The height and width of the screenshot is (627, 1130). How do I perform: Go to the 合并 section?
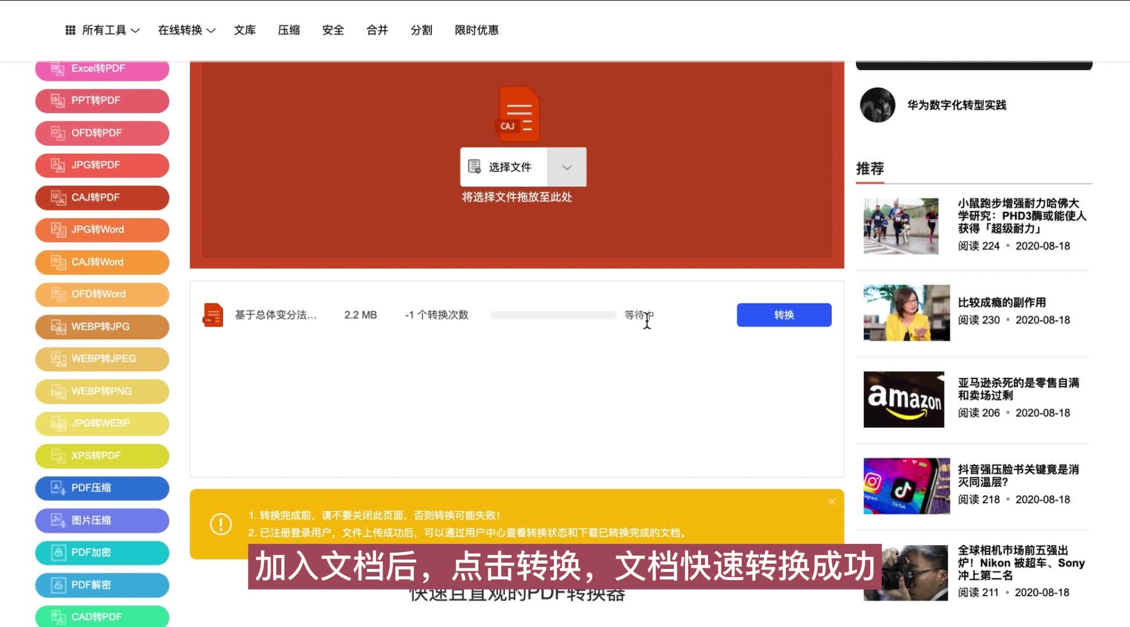click(376, 30)
